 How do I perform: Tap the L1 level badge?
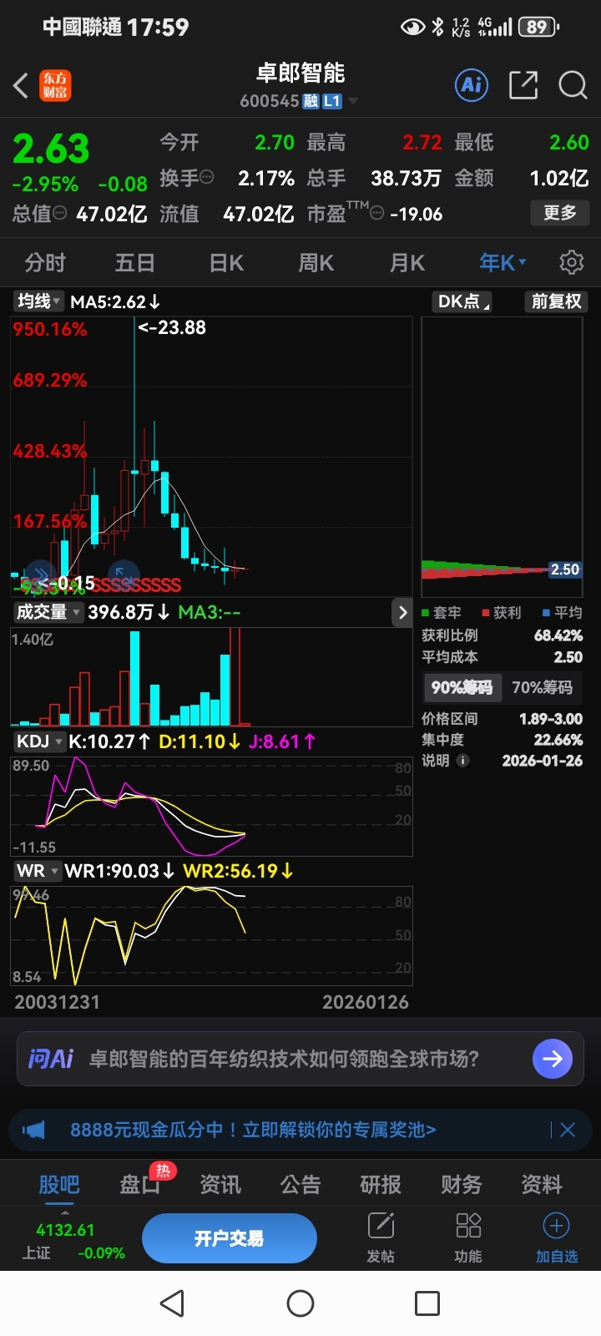pyautogui.click(x=332, y=101)
